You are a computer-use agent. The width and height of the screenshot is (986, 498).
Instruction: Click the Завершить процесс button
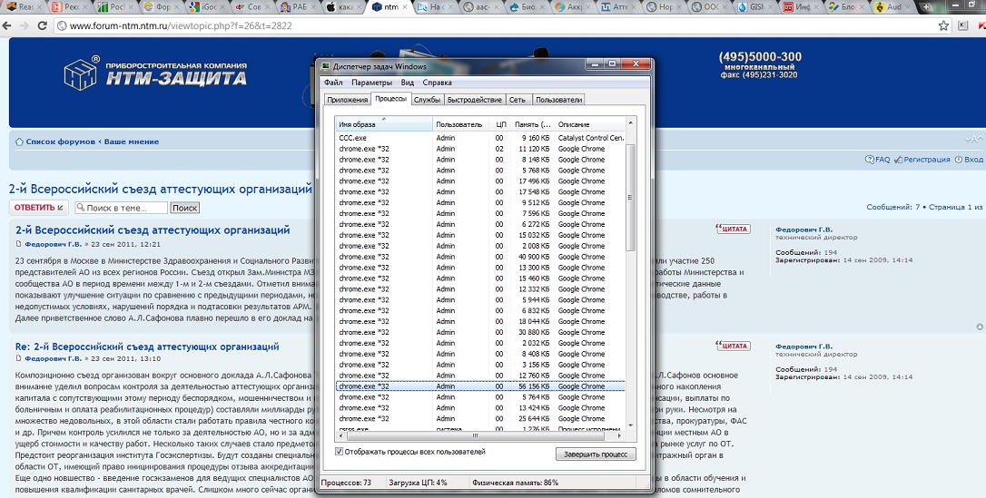pyautogui.click(x=596, y=454)
